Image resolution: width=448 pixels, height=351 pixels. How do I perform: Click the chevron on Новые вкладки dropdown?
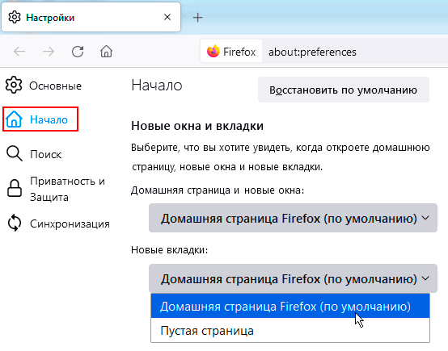(425, 278)
